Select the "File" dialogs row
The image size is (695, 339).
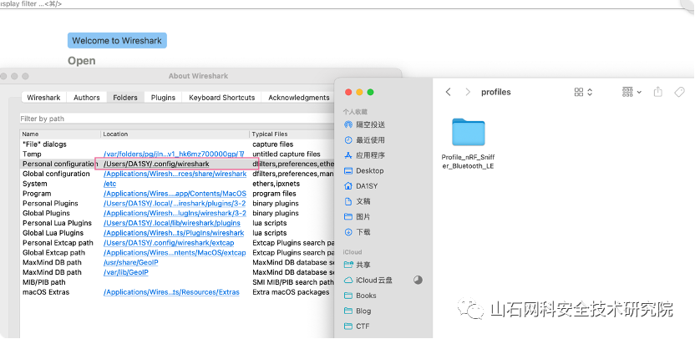pos(177,144)
